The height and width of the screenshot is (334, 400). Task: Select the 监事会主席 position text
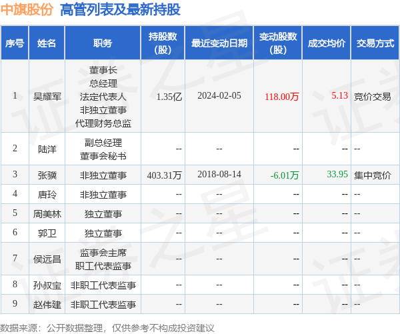pos(103,253)
